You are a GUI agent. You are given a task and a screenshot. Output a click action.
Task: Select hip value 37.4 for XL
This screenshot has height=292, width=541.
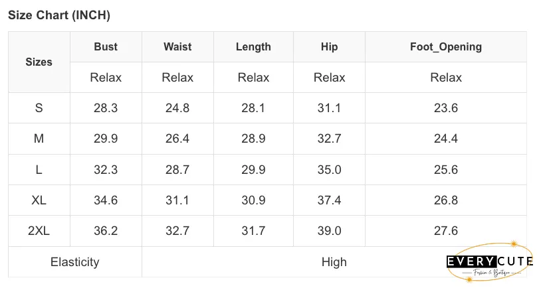[329, 200]
